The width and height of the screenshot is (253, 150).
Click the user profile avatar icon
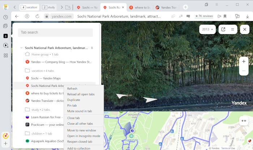point(6,7)
